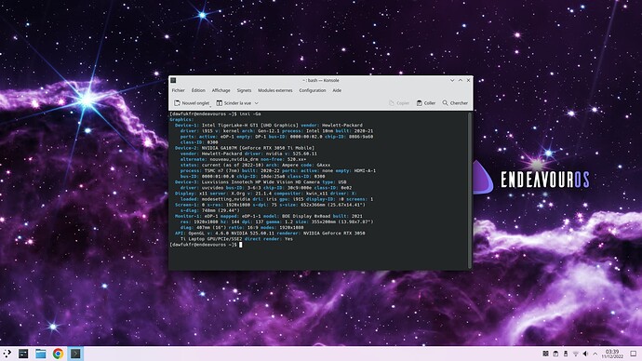Viewport: 642px width, 361px height.
Task: Click the Nouvel onglet toolbar button
Action: point(192,103)
